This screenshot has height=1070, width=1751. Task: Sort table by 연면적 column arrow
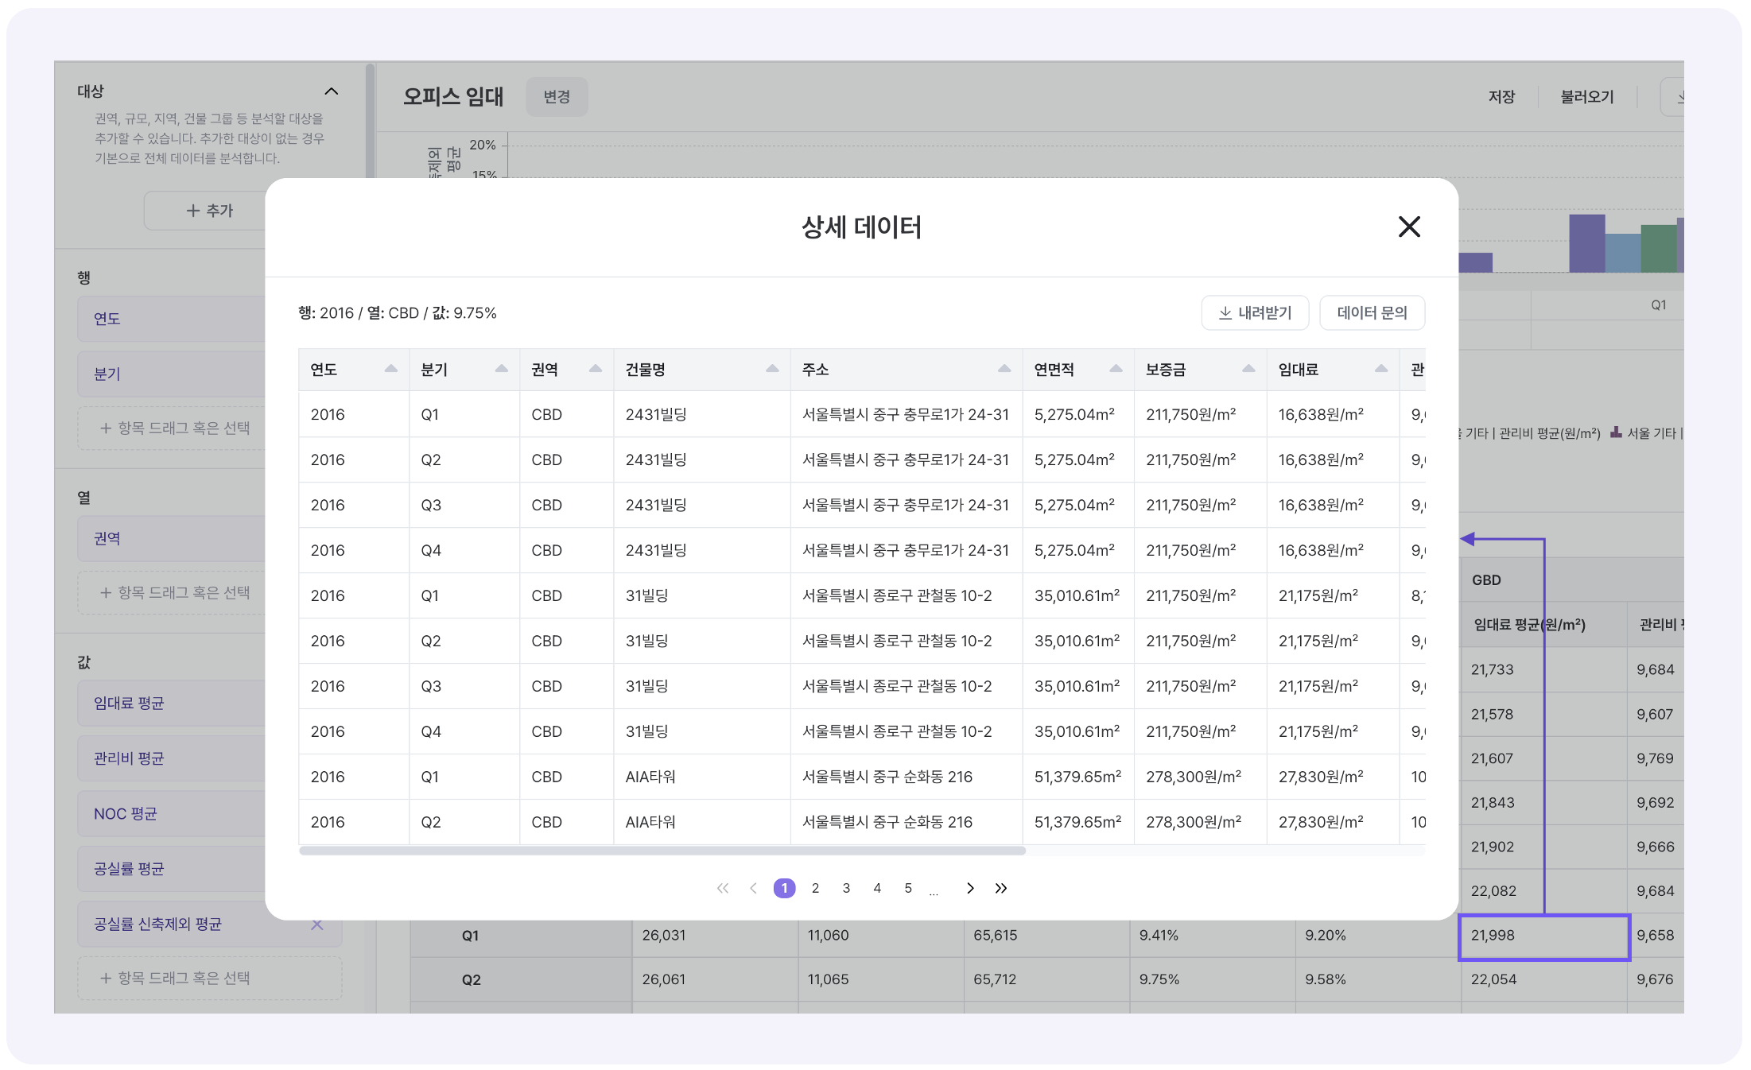pyautogui.click(x=1115, y=369)
